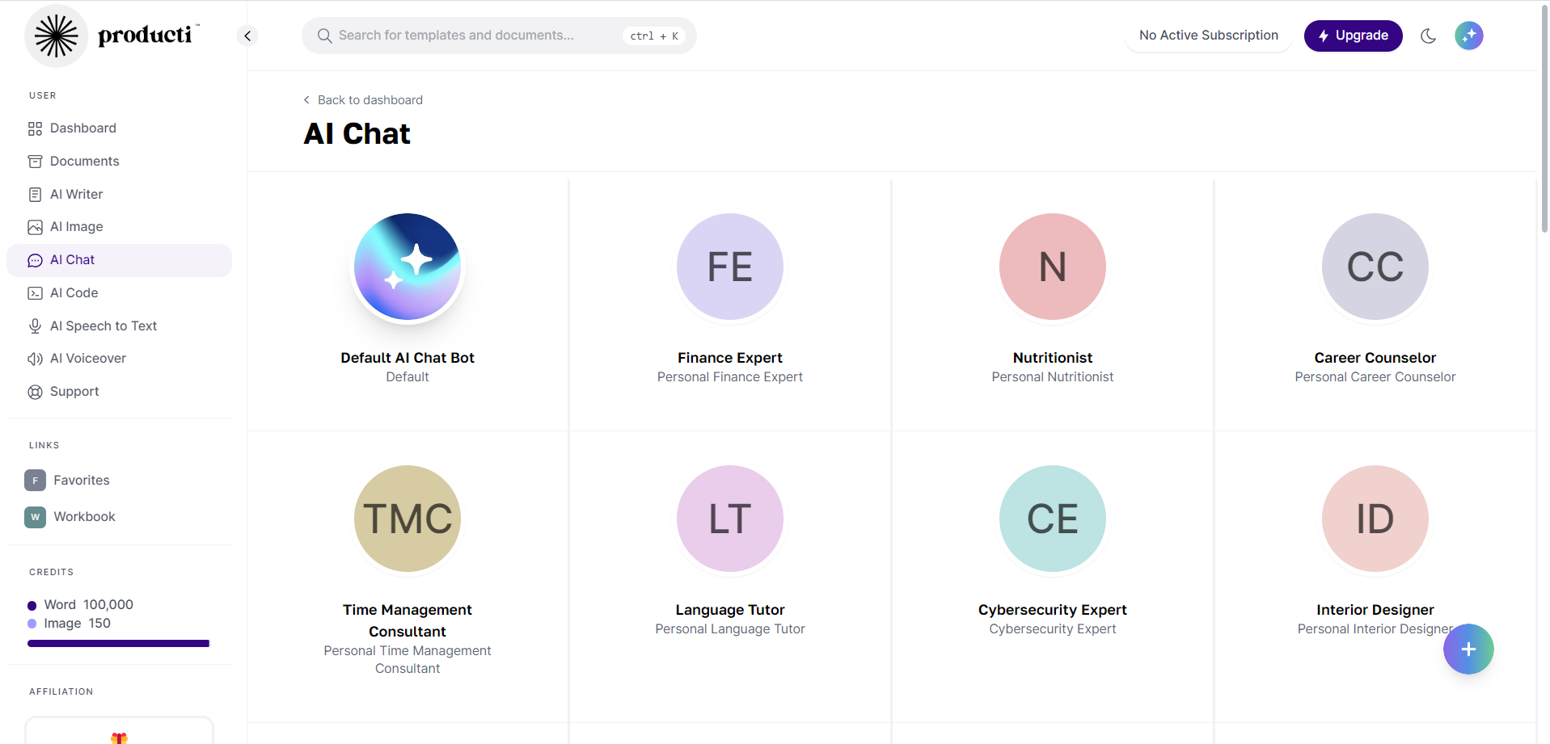Toggle dark mode with the moon icon

[x=1428, y=36]
